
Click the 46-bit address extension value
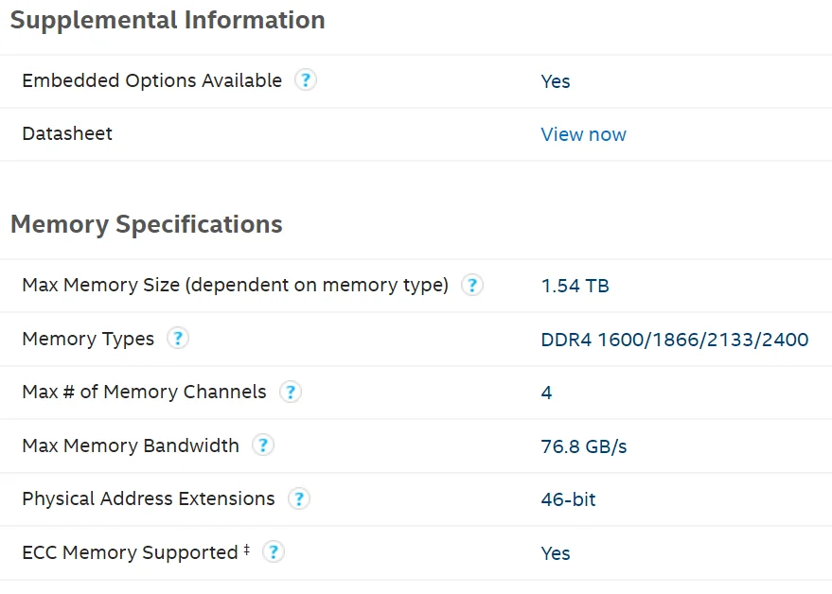568,499
